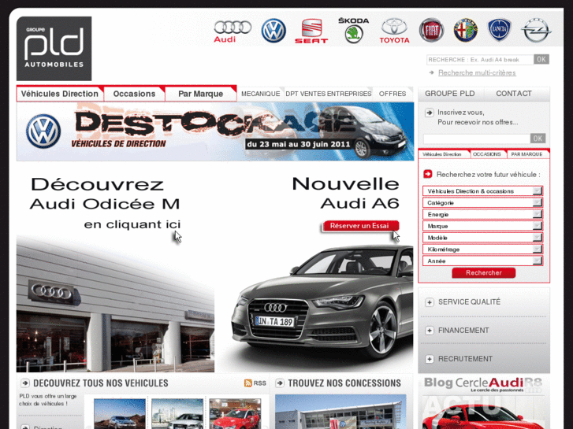Select the Audi brand logo
The image size is (573, 429).
233,31
